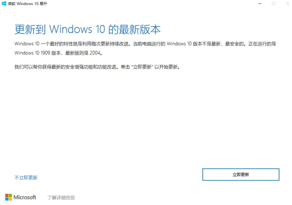The height and width of the screenshot is (205, 292).
Task: Click the 微软 Windows 10 易升 title text
Action: [x=28, y=3]
